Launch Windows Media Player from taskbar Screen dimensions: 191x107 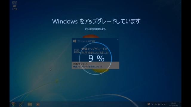[x=38, y=104]
